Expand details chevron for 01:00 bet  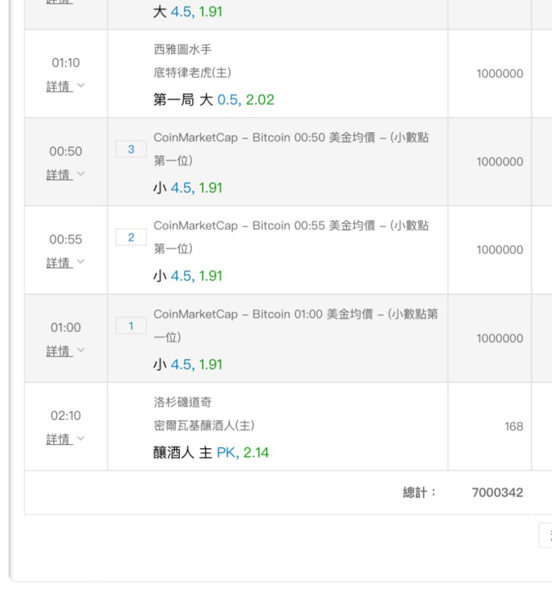tap(81, 350)
